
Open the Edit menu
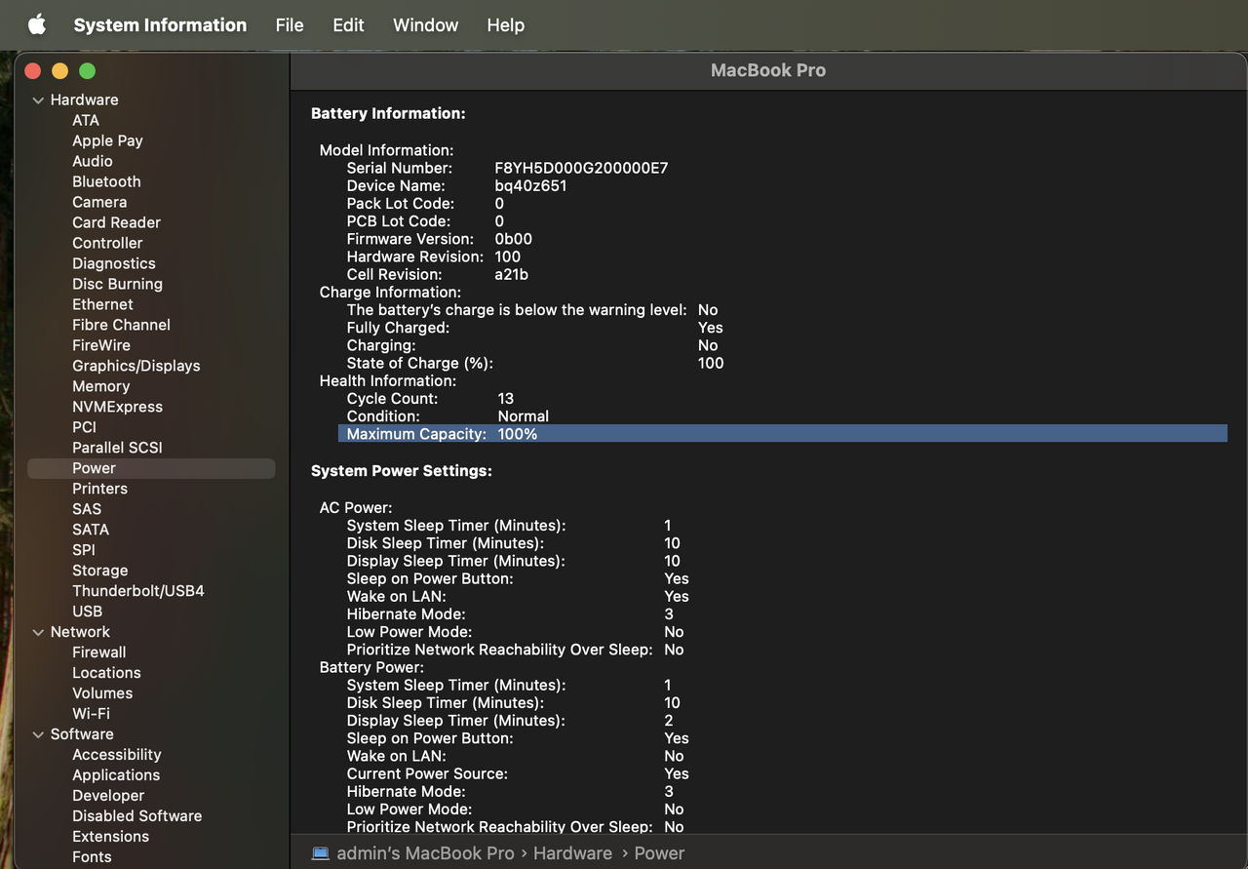[x=348, y=25]
